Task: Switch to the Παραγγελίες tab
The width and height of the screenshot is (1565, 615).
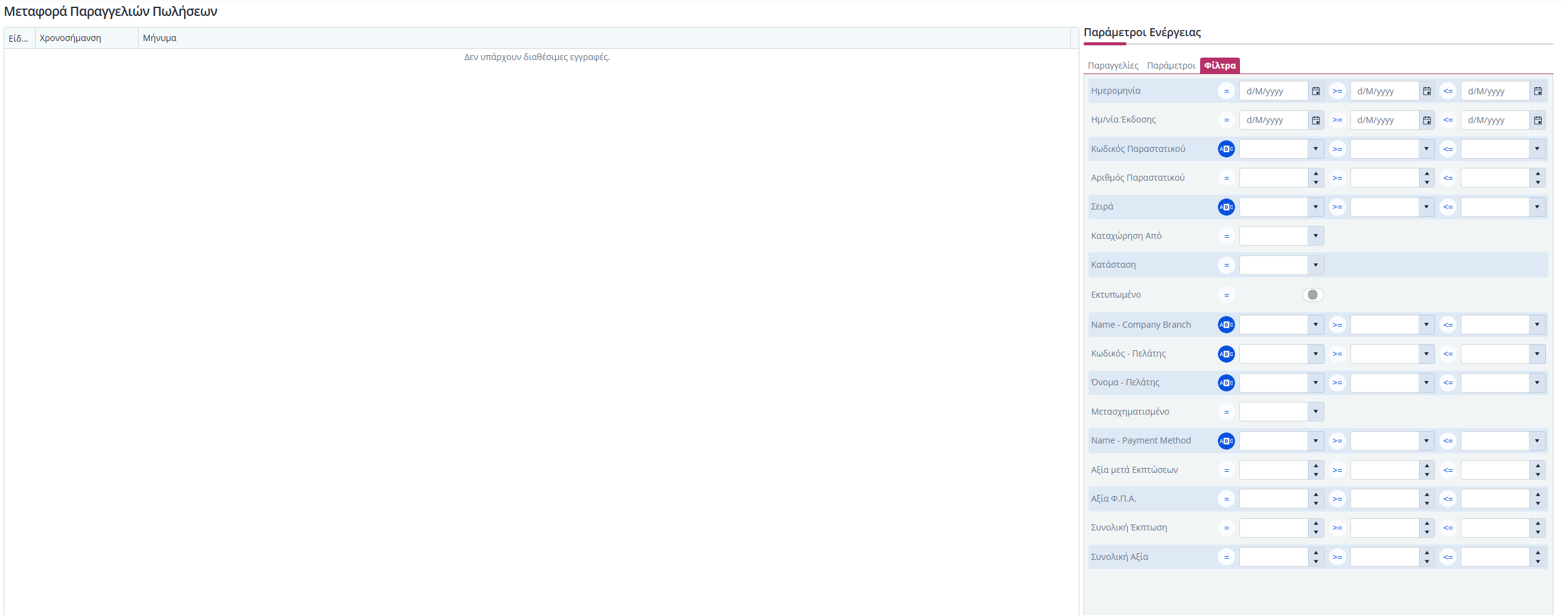Action: coord(1112,66)
